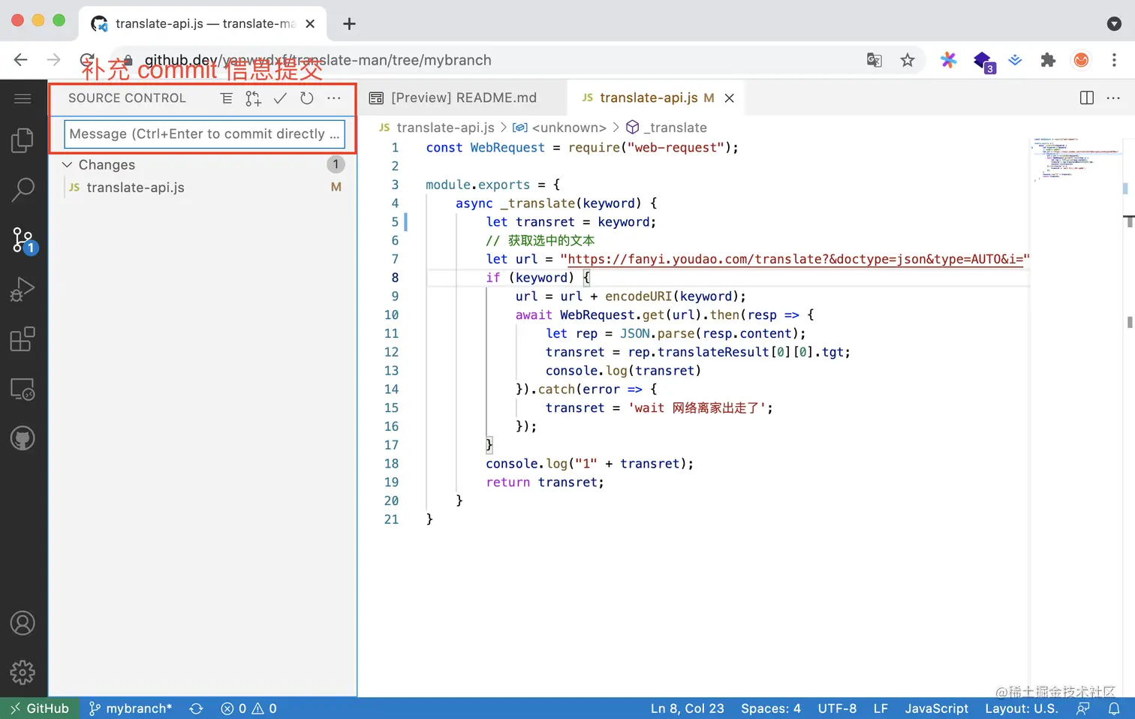Click LF end-of-line selector

[x=881, y=708]
